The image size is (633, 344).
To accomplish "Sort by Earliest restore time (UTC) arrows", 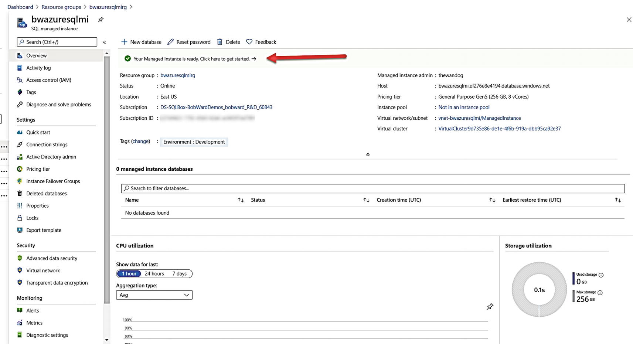I will tap(618, 200).
